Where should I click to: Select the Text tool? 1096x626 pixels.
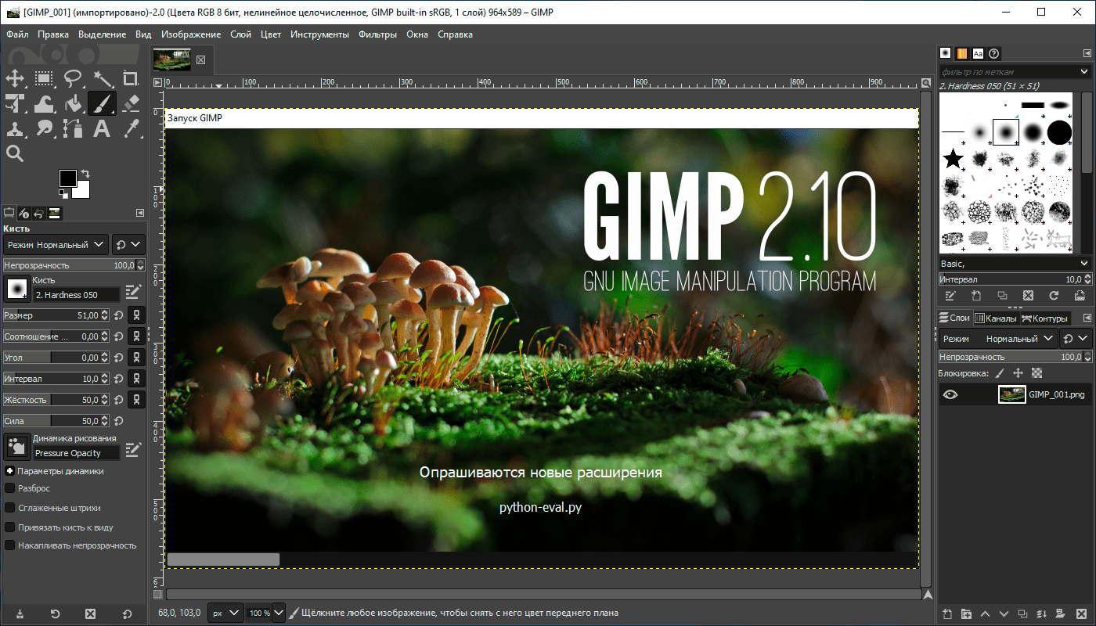tap(102, 128)
